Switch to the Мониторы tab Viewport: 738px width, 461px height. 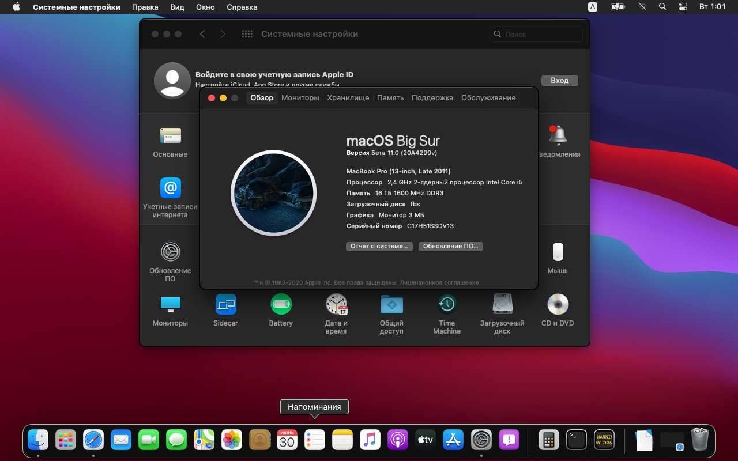(300, 98)
